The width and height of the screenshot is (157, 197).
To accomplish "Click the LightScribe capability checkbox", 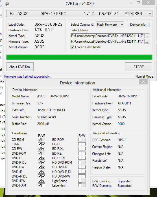I will point(80,181).
